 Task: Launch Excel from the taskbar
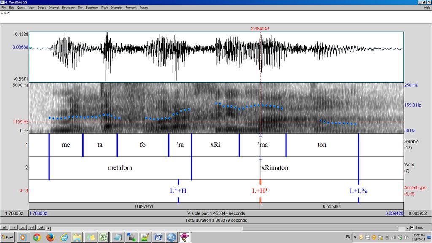tap(104, 237)
